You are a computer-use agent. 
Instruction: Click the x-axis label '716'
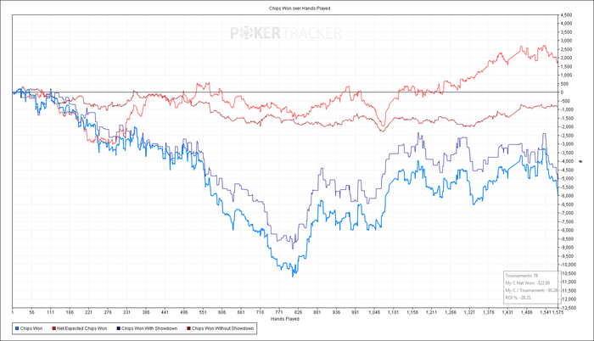(x=260, y=312)
